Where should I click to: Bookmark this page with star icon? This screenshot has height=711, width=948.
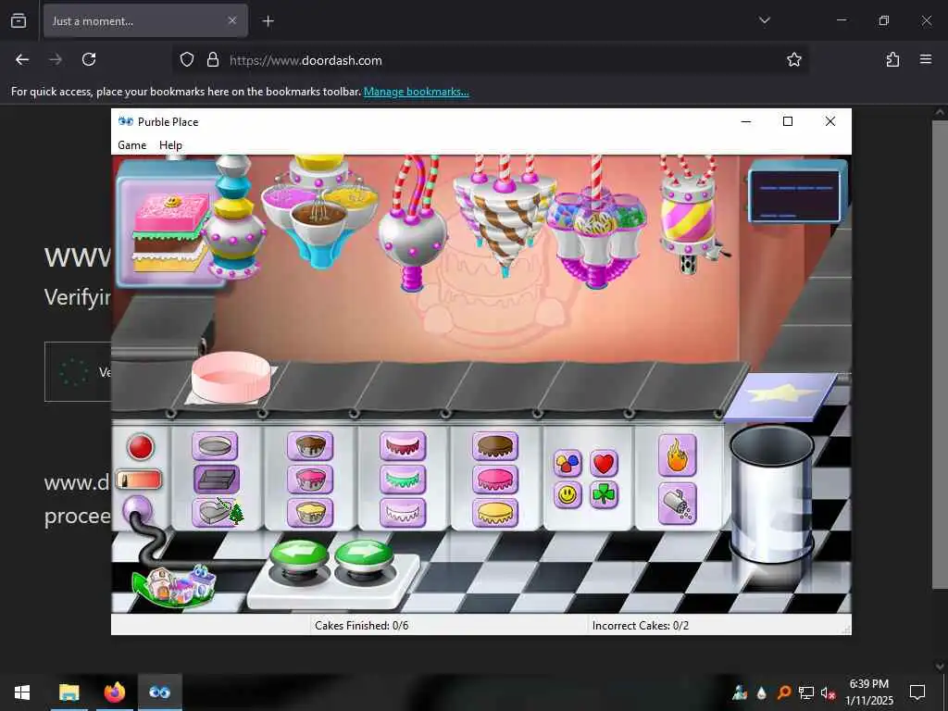tap(793, 59)
